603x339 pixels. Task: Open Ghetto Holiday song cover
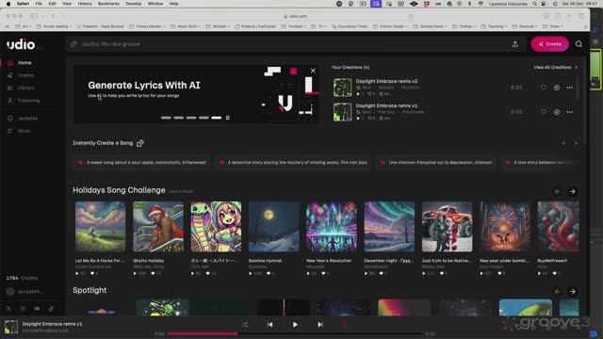click(x=158, y=226)
